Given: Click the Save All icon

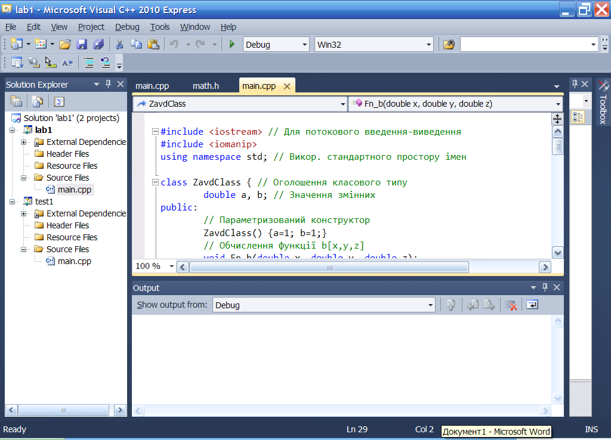Looking at the screenshot, I should point(98,44).
